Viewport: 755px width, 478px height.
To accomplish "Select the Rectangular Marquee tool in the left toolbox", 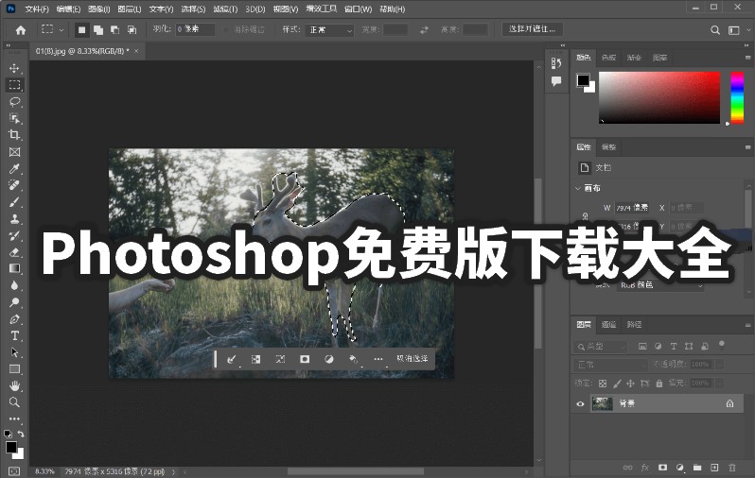I will point(14,85).
